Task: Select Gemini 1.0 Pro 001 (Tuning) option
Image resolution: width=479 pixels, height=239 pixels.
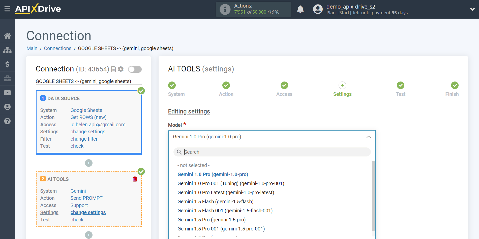Action: click(231, 183)
